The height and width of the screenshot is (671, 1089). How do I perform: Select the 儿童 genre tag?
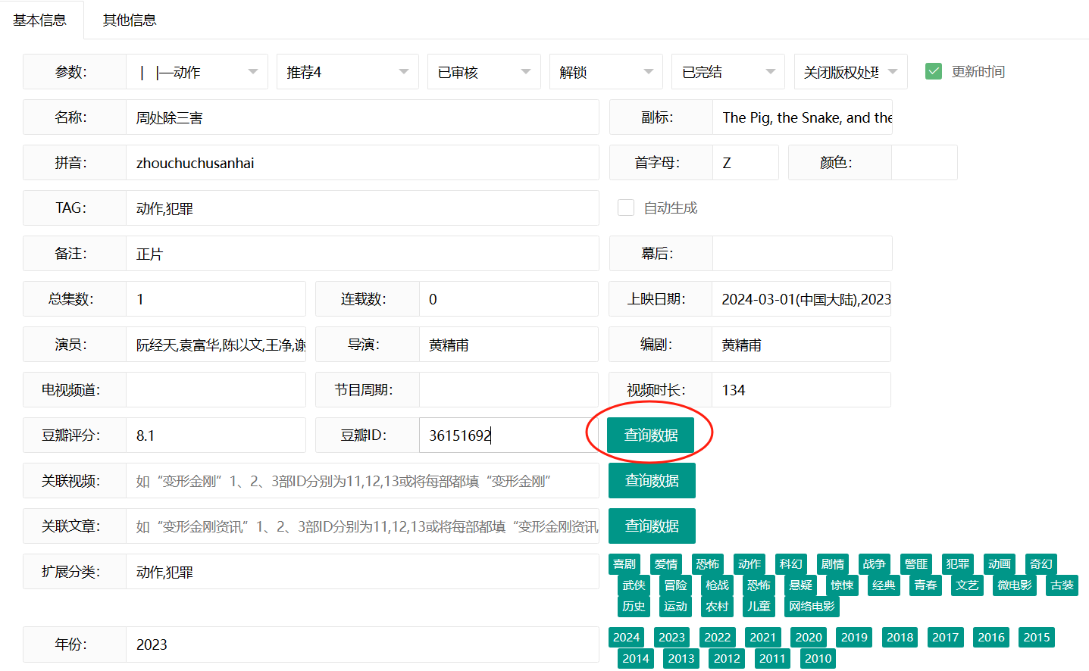(x=759, y=607)
